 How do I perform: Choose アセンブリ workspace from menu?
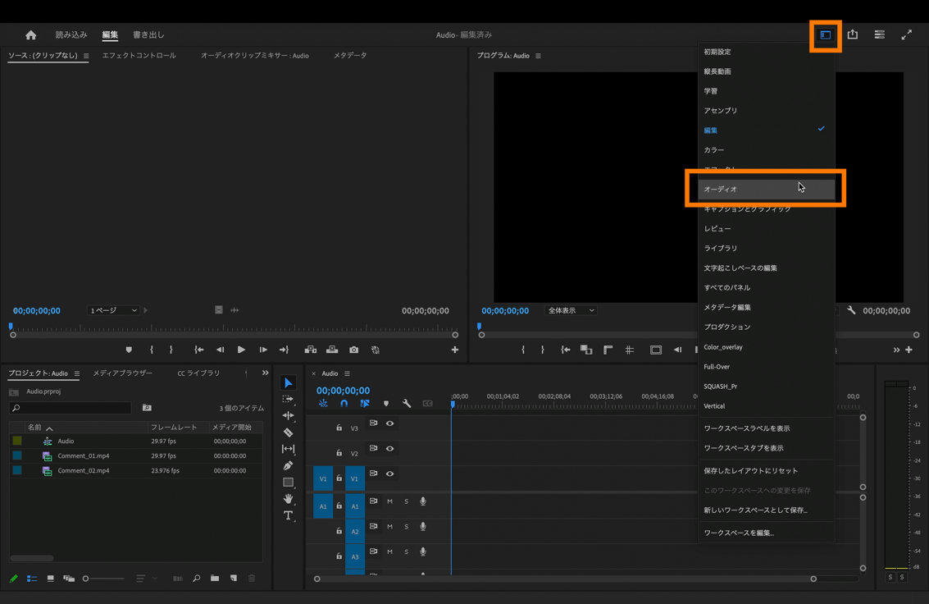[x=766, y=111]
